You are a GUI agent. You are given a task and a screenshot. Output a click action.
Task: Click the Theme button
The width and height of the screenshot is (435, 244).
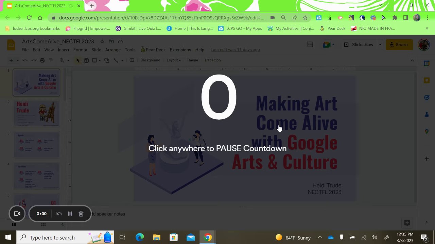(192, 60)
